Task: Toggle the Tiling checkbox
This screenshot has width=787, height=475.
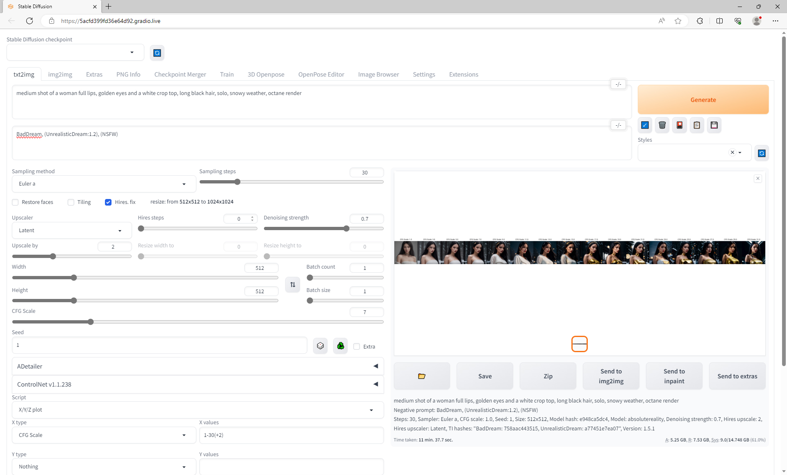Action: [71, 202]
